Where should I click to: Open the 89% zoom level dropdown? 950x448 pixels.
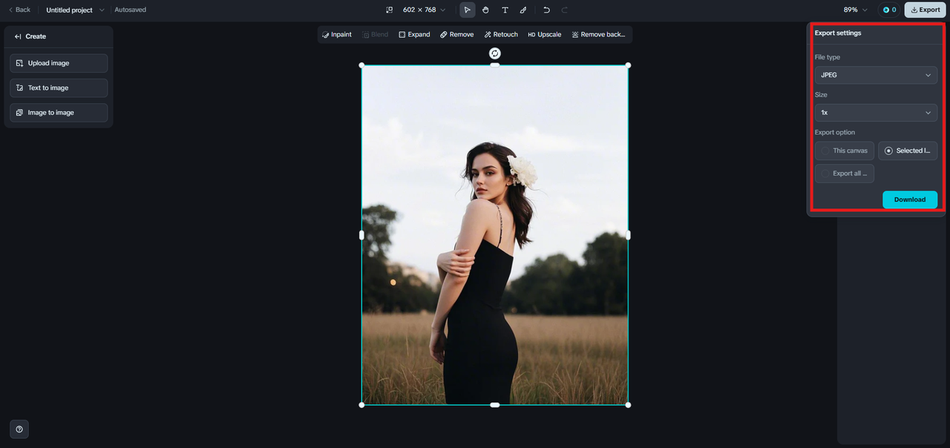coord(855,10)
